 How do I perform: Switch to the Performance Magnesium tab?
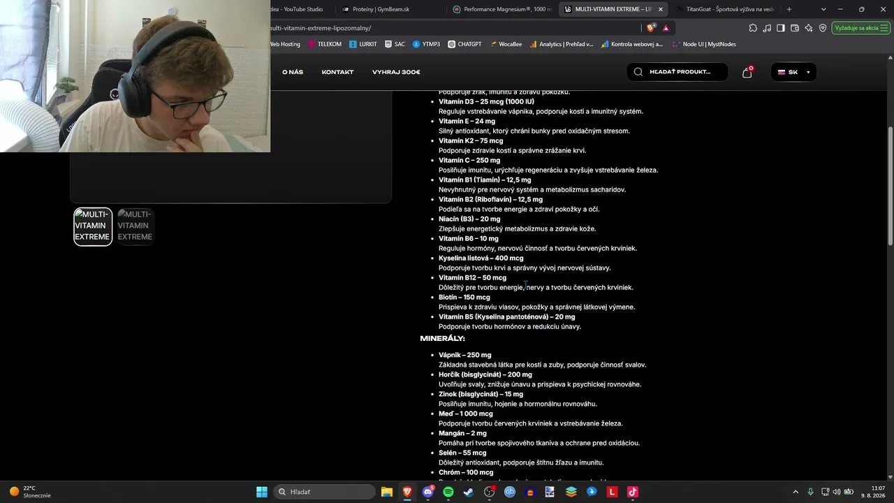[x=501, y=9]
